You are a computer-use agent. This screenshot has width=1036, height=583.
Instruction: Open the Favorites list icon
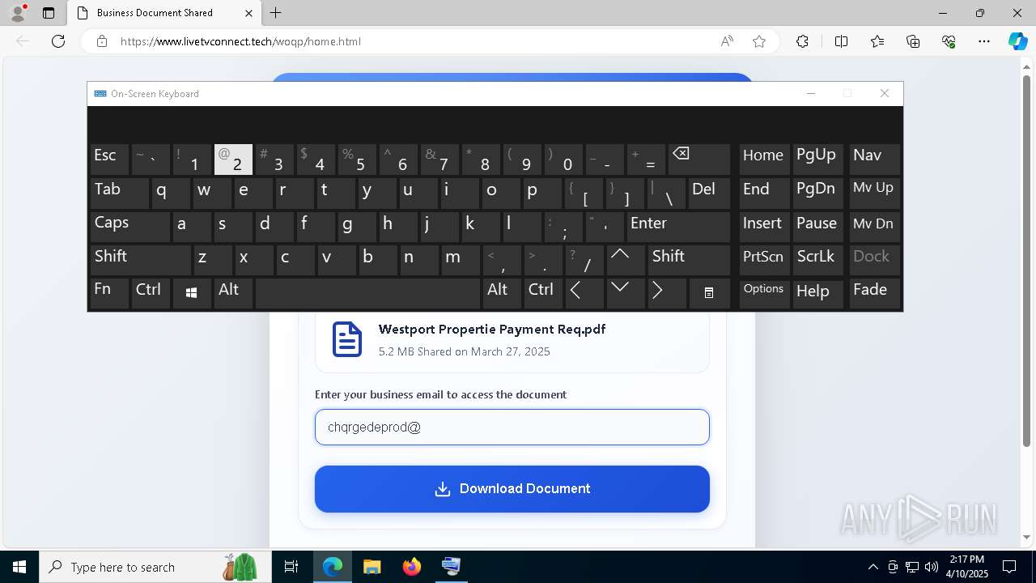(877, 41)
